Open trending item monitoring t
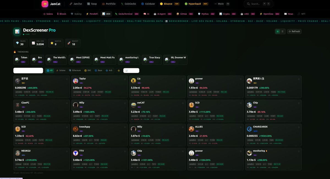 pos(129,60)
